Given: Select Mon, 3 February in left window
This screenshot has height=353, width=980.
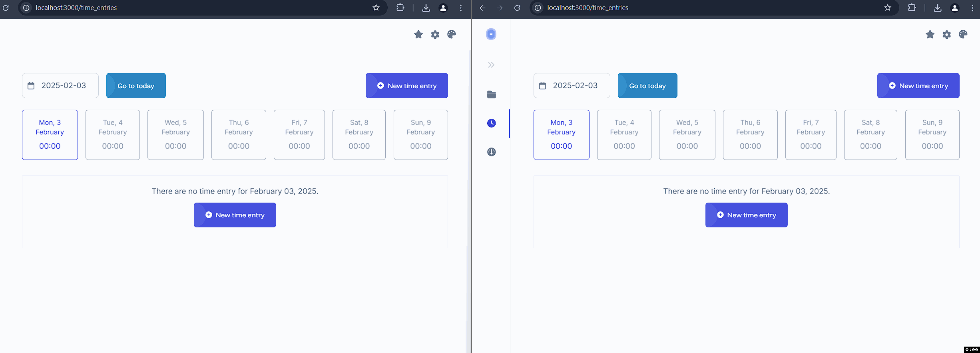Looking at the screenshot, I should pyautogui.click(x=50, y=135).
